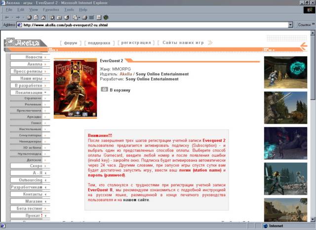Follow the orange Akella publisher link
The height and width of the screenshot is (230, 316).
pos(125,74)
